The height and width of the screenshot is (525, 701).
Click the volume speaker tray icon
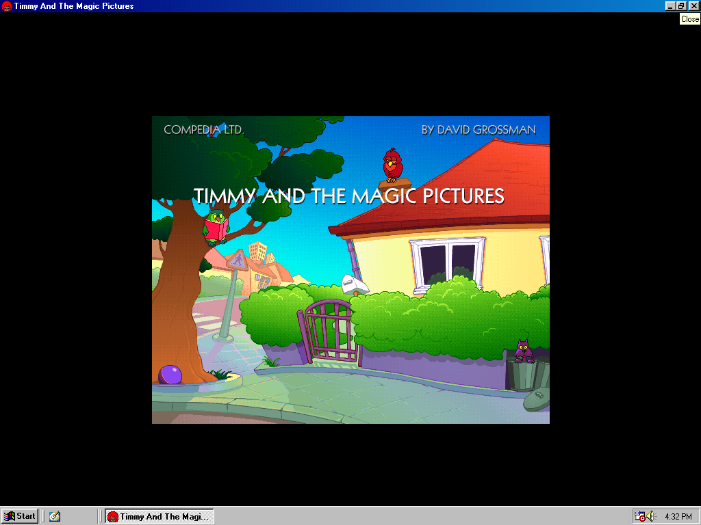tap(650, 516)
